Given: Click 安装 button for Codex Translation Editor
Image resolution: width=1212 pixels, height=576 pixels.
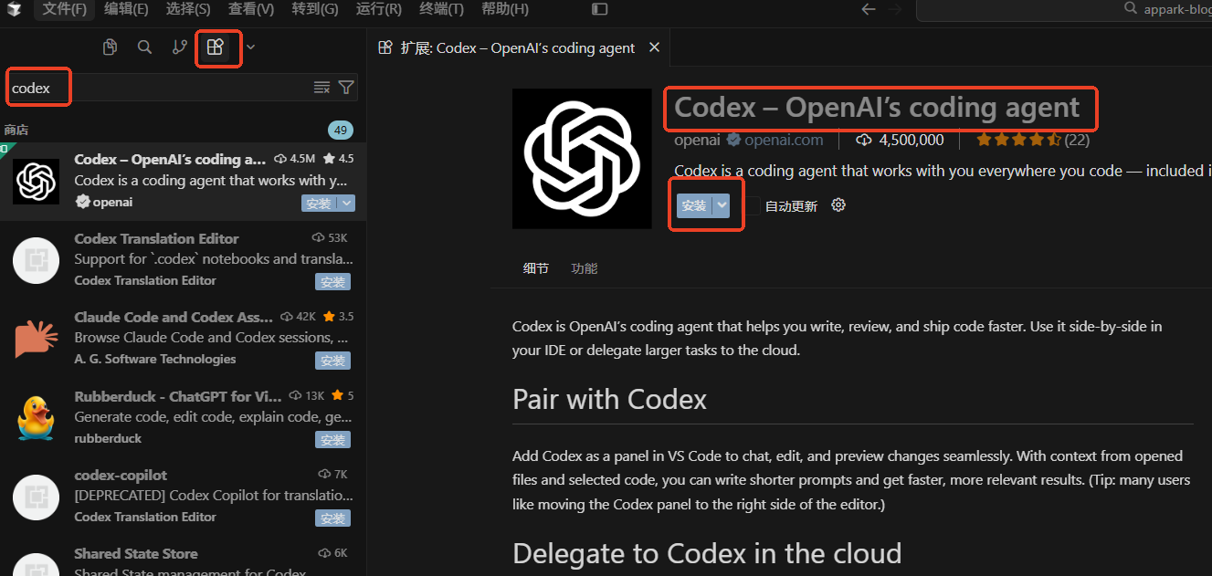Looking at the screenshot, I should pos(332,282).
